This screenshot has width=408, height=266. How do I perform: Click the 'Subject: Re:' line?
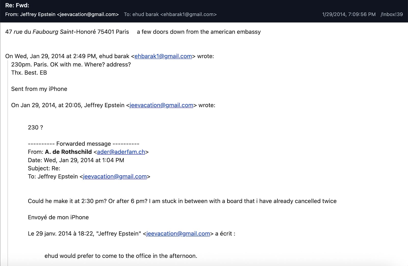click(x=44, y=169)
